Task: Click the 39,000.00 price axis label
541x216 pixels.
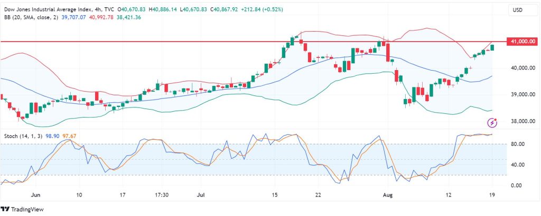Action: [x=523, y=95]
